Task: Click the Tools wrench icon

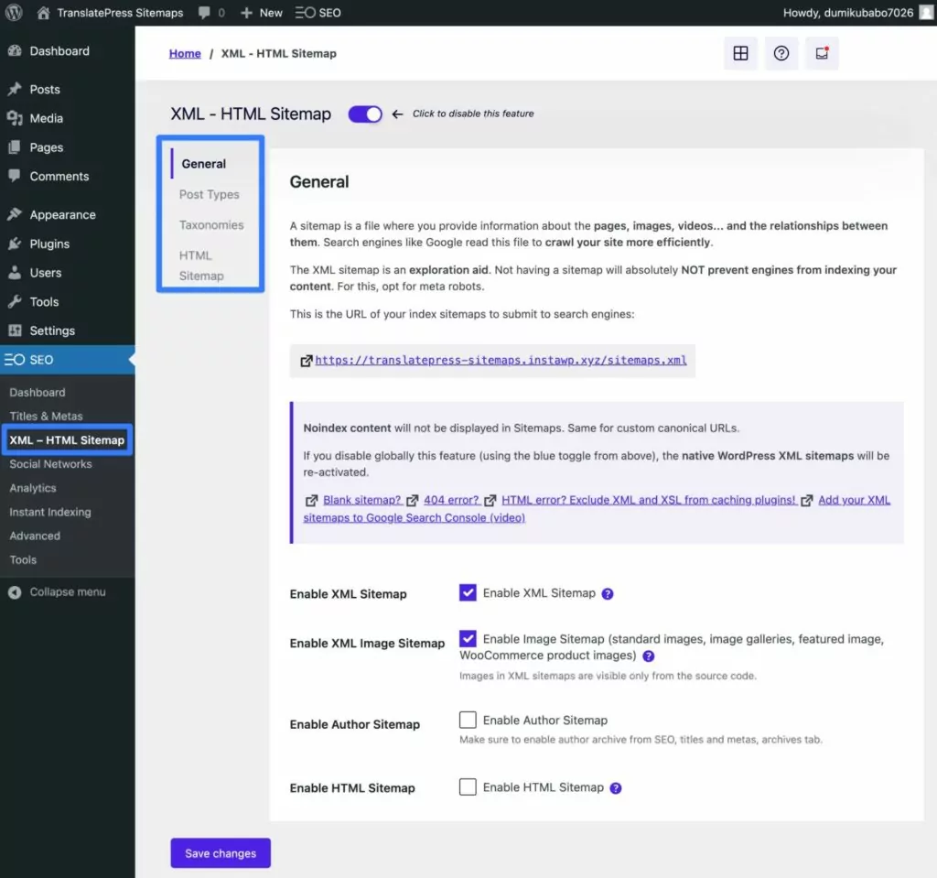Action: point(15,301)
